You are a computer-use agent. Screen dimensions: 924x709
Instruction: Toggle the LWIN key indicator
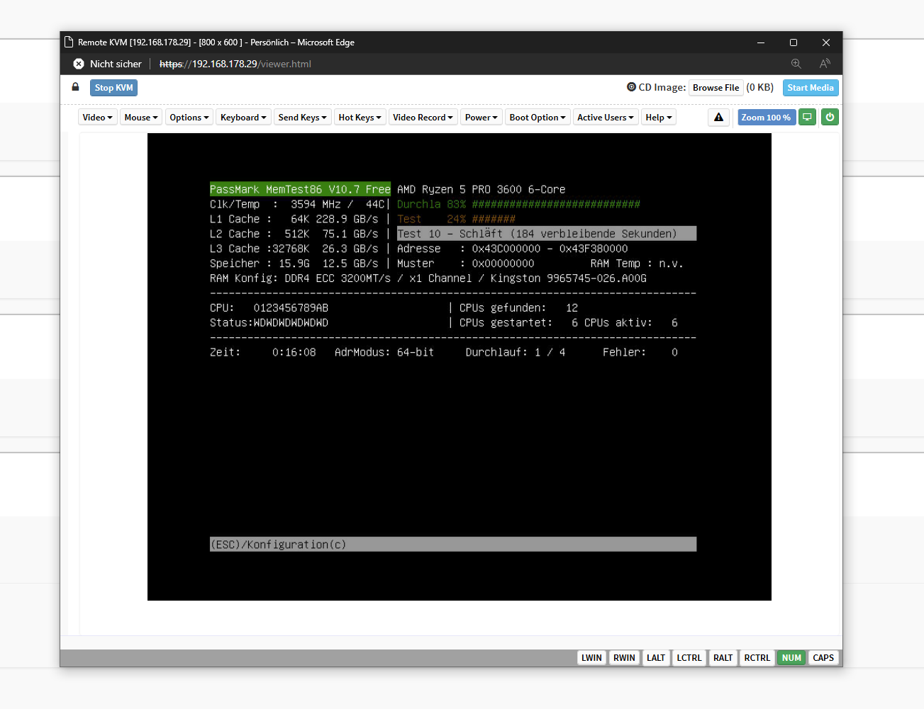[x=591, y=658]
